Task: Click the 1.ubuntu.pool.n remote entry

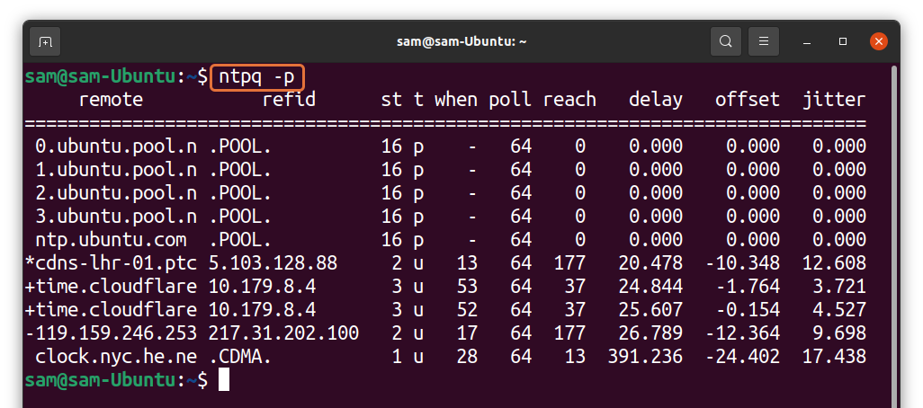Action: (116, 169)
